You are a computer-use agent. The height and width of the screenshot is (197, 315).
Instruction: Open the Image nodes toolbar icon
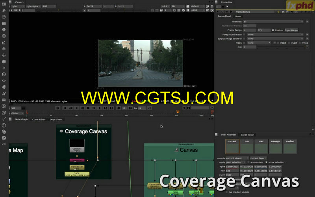click(4, 4)
